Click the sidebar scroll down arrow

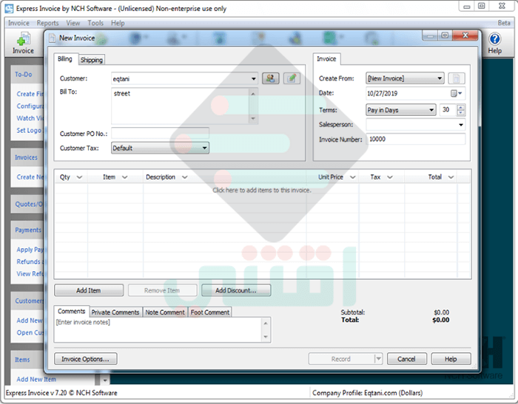[x=105, y=380]
